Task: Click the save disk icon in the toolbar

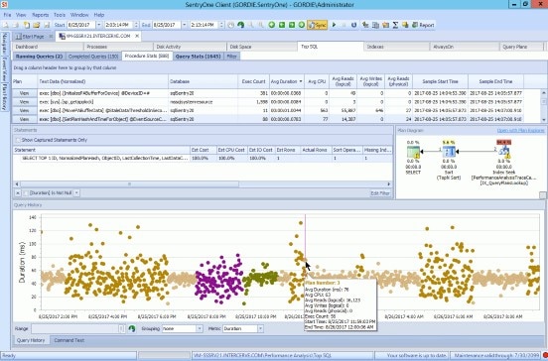Action: pos(47,25)
